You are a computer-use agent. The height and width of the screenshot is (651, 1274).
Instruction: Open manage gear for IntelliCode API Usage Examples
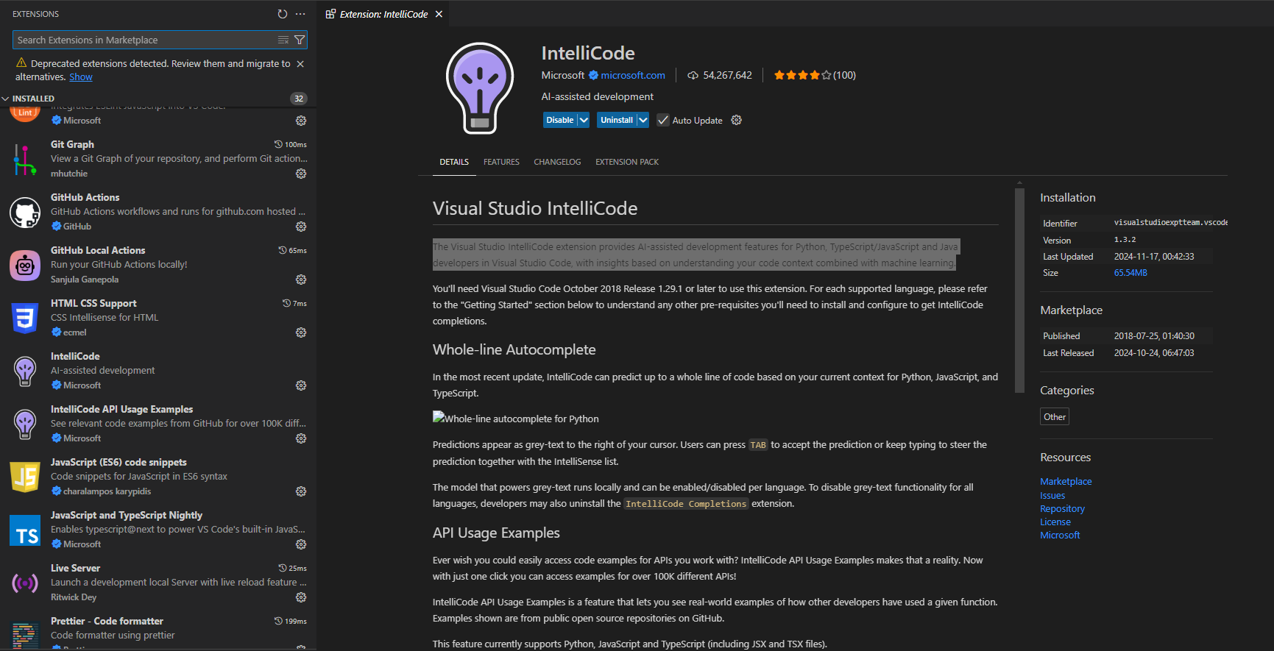tap(301, 438)
